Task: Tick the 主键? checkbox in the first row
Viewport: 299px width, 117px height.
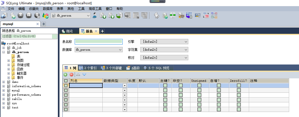Action: (165, 85)
